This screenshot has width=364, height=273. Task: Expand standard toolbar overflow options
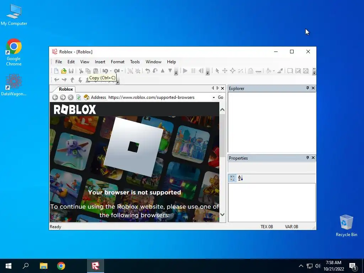click(x=176, y=71)
